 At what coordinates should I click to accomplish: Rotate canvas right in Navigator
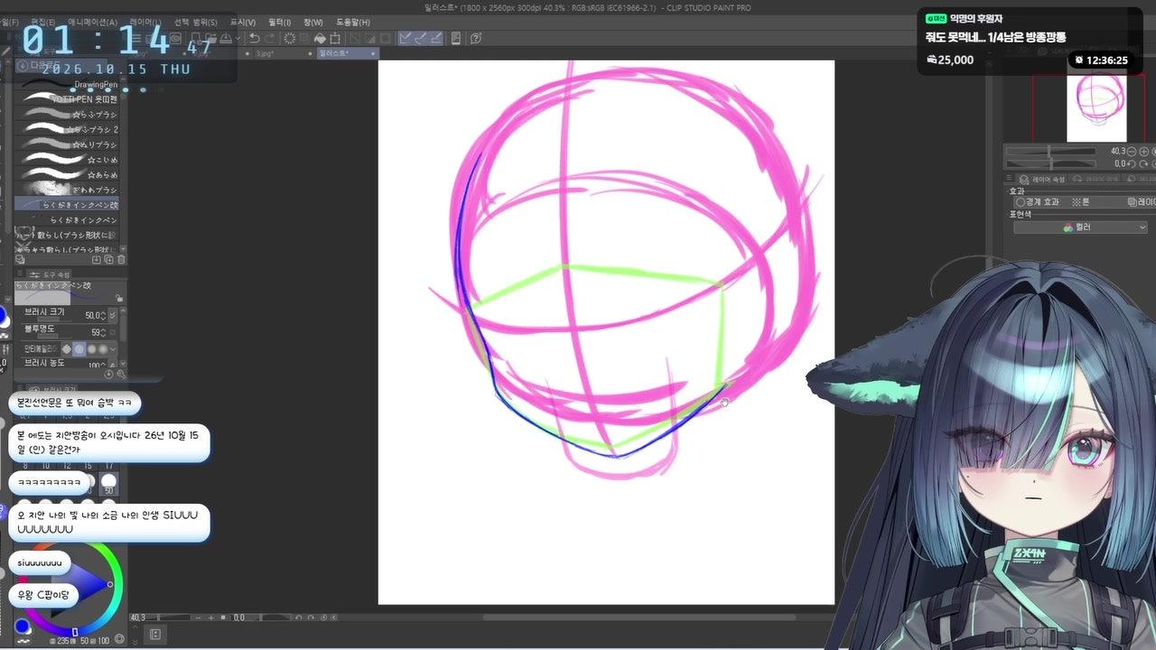point(1142,163)
